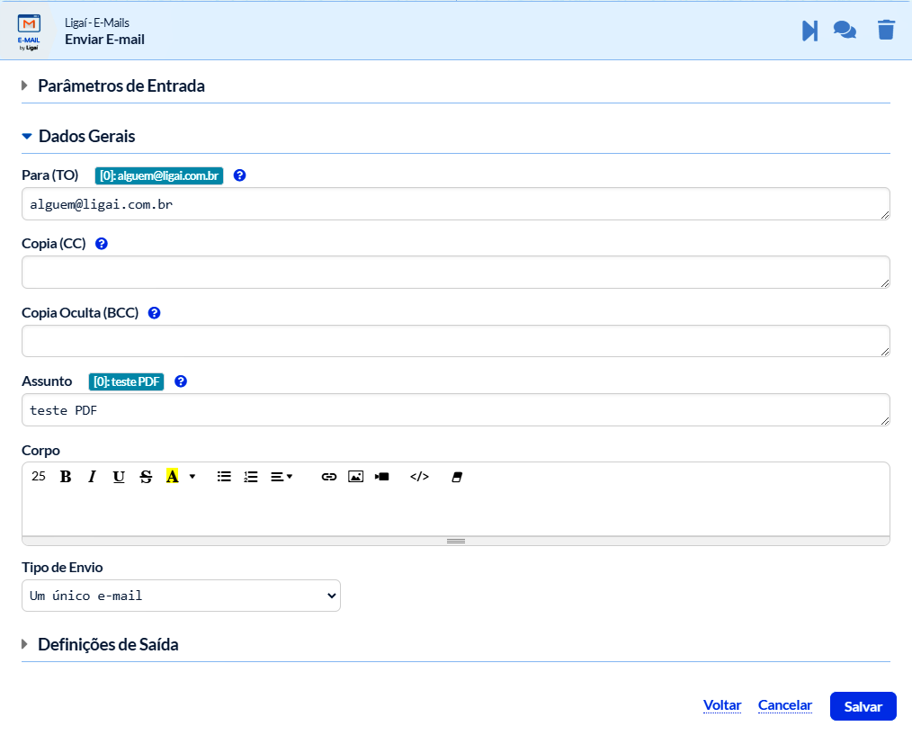Open the Tipo de Envio dropdown
The width and height of the screenshot is (912, 735).
pyautogui.click(x=181, y=596)
